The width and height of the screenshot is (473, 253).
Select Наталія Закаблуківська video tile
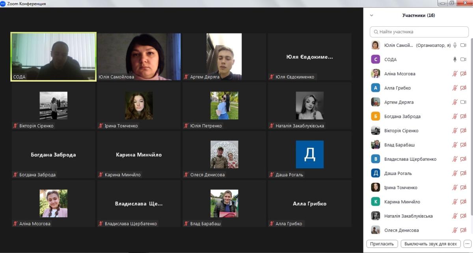[x=309, y=106]
